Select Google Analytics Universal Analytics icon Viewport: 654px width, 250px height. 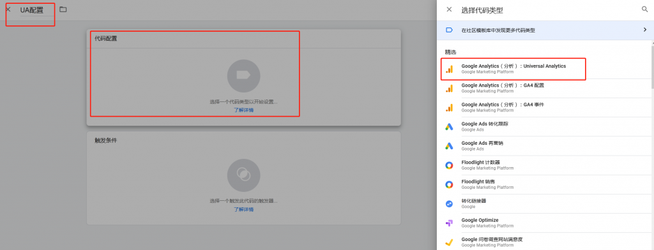[449, 69]
